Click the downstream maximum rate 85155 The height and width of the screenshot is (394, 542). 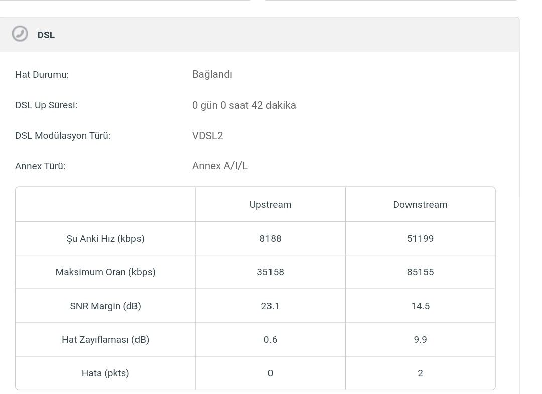tap(420, 272)
